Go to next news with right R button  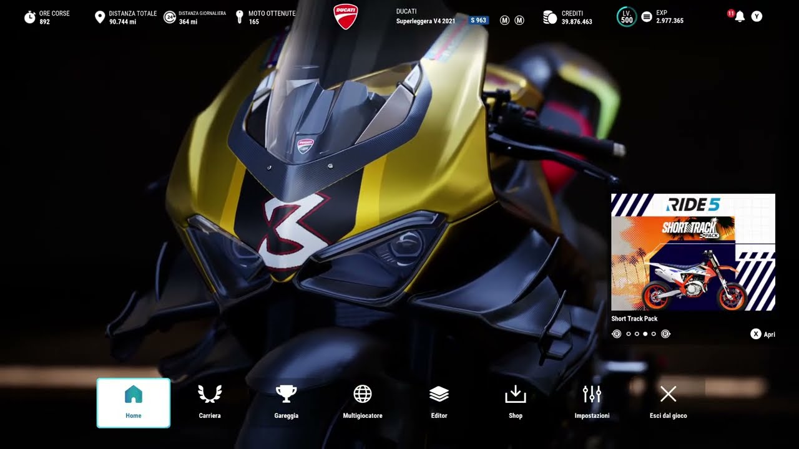(x=665, y=334)
